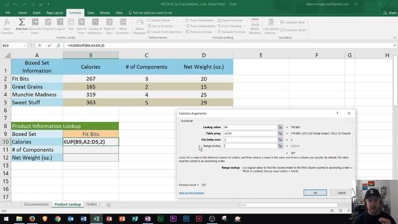
Task: Click OK in Function Arguments dialog
Action: coord(315,193)
